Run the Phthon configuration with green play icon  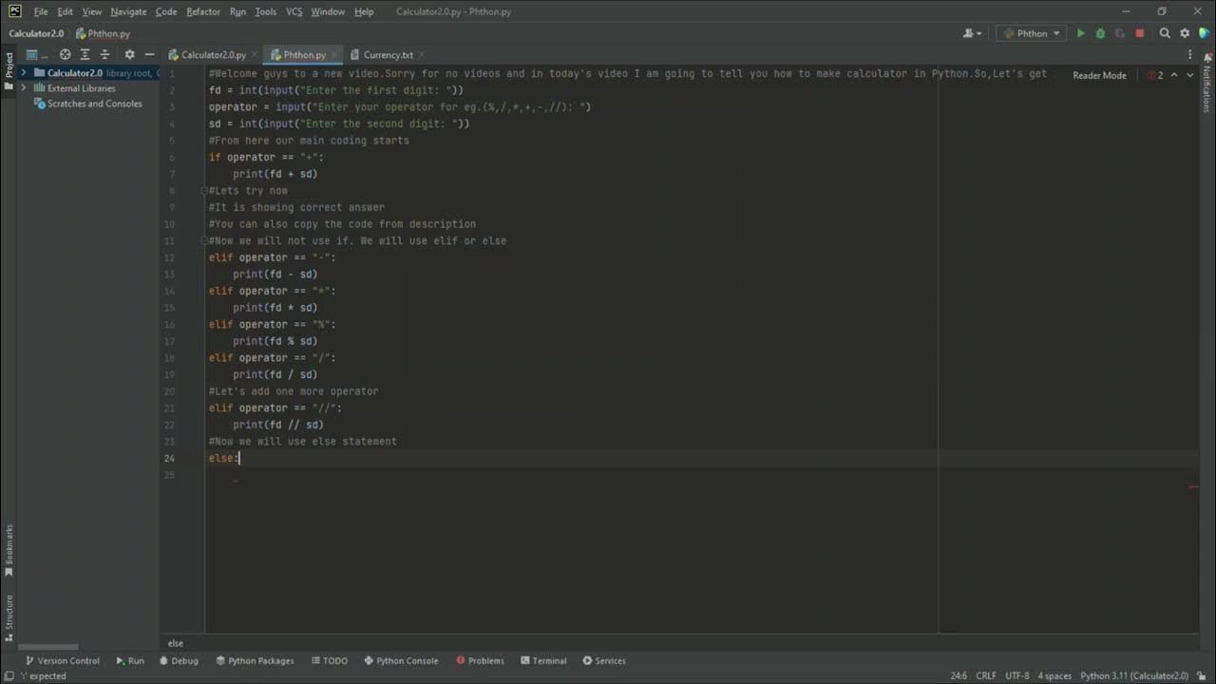tap(1080, 33)
